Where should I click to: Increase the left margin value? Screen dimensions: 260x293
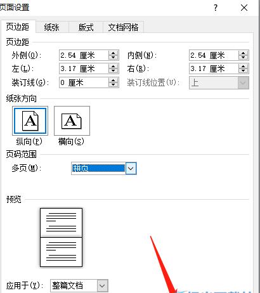[x=113, y=67]
